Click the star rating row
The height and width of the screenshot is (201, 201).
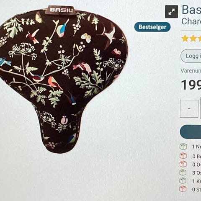[x=191, y=39]
